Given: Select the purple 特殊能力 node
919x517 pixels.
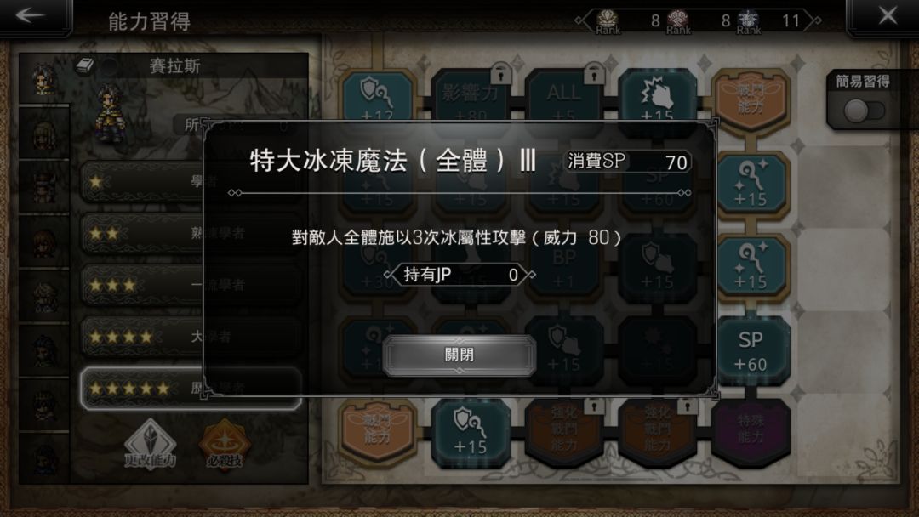Looking at the screenshot, I should (751, 431).
